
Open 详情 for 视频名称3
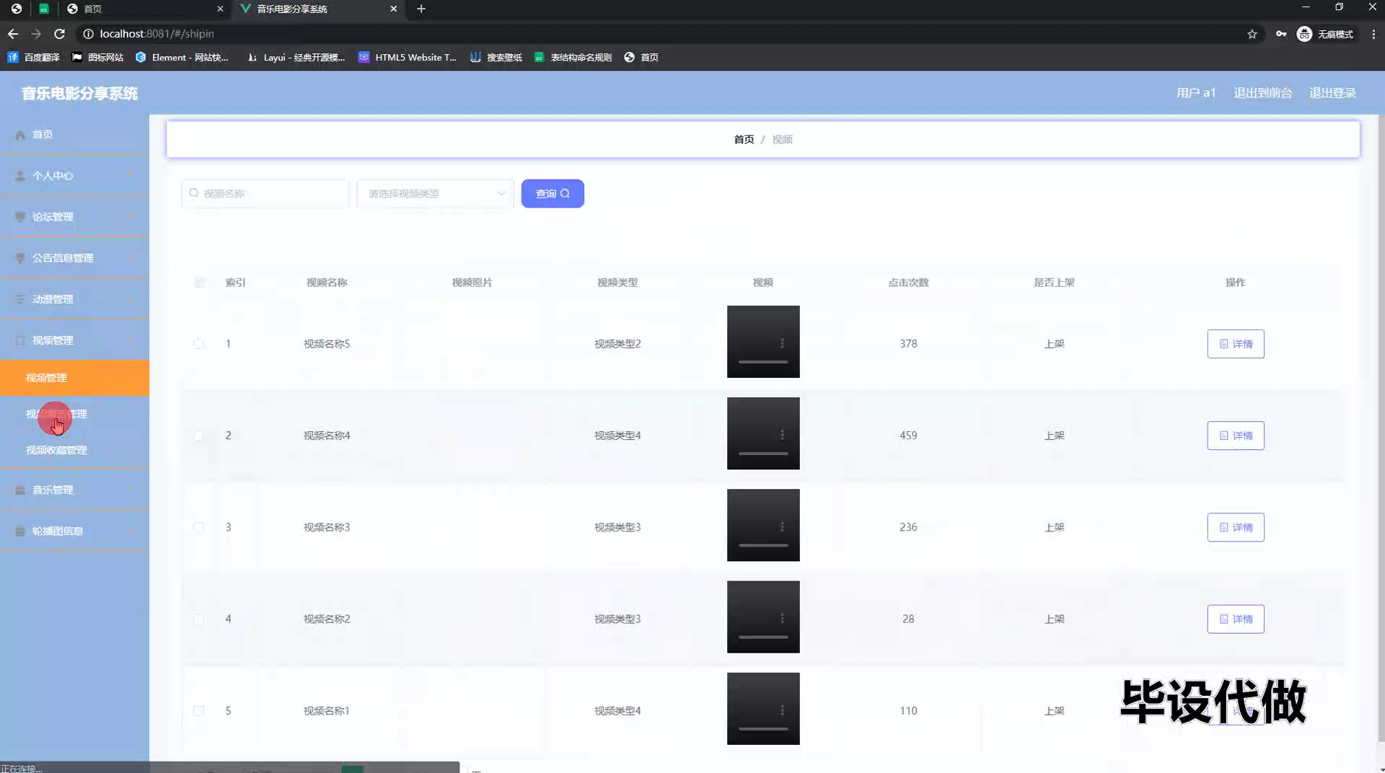pyautogui.click(x=1236, y=527)
